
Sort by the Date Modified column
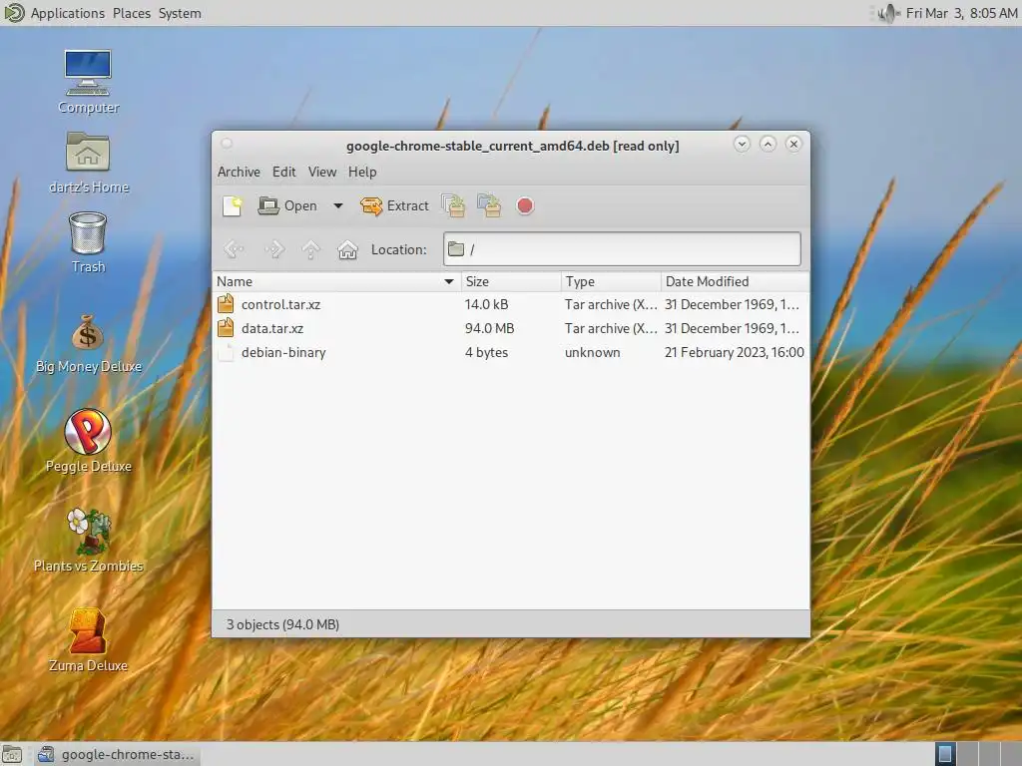click(735, 281)
